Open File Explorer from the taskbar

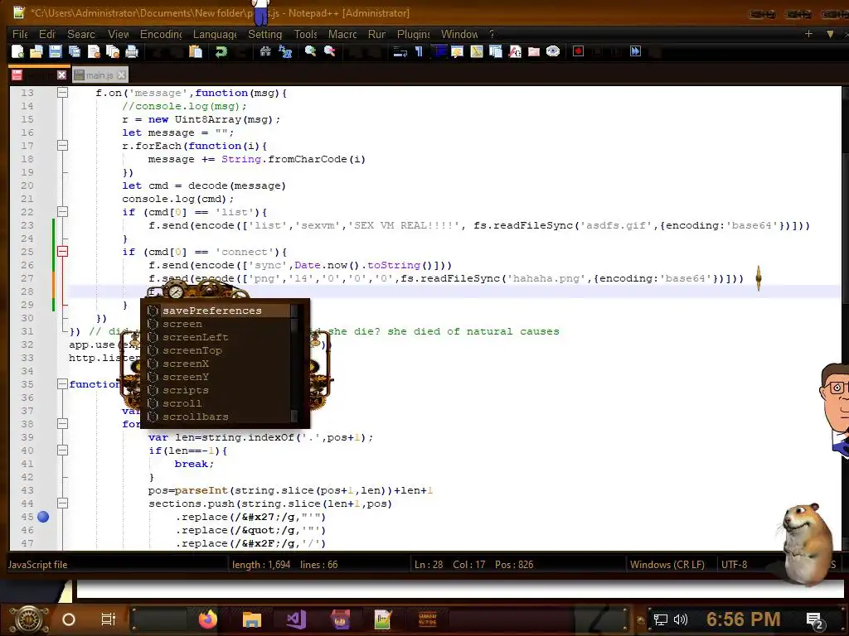(252, 619)
